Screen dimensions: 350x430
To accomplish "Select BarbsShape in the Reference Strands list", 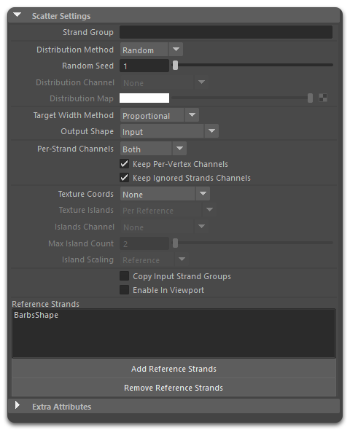I will tap(36, 315).
